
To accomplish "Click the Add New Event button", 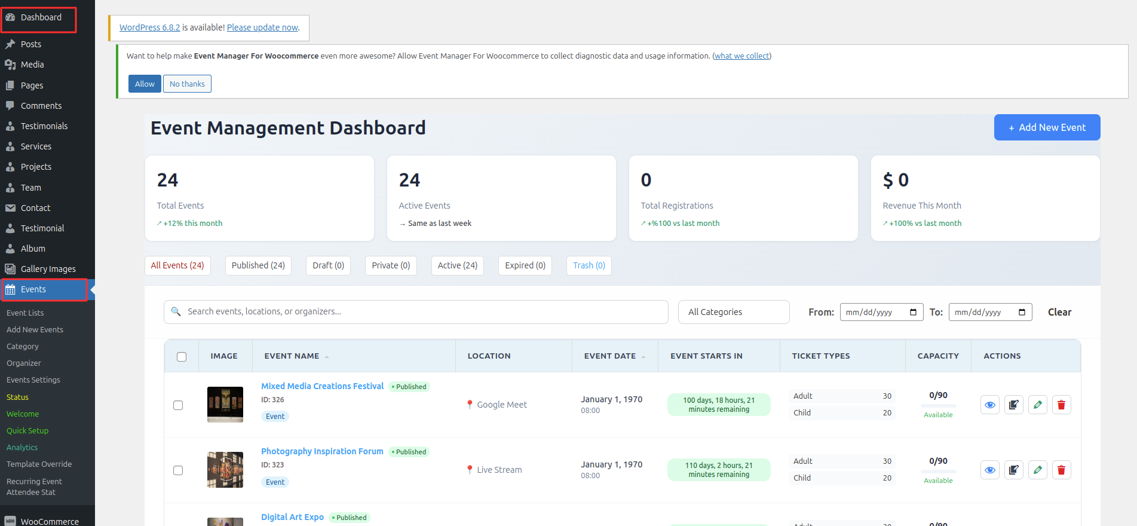I will 1047,127.
